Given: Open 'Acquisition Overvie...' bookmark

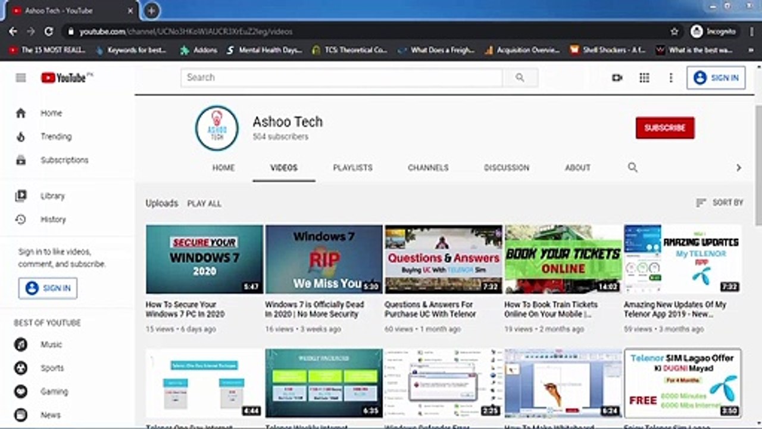Looking at the screenshot, I should pyautogui.click(x=523, y=50).
